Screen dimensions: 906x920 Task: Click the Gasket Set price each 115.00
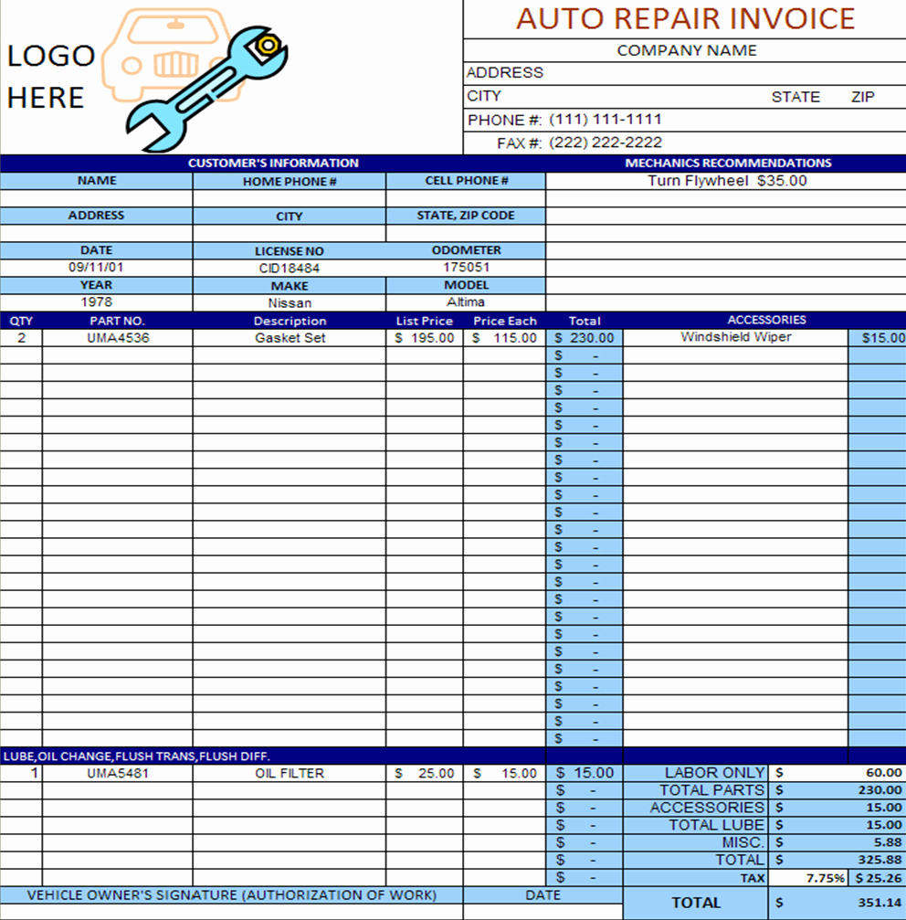(504, 338)
